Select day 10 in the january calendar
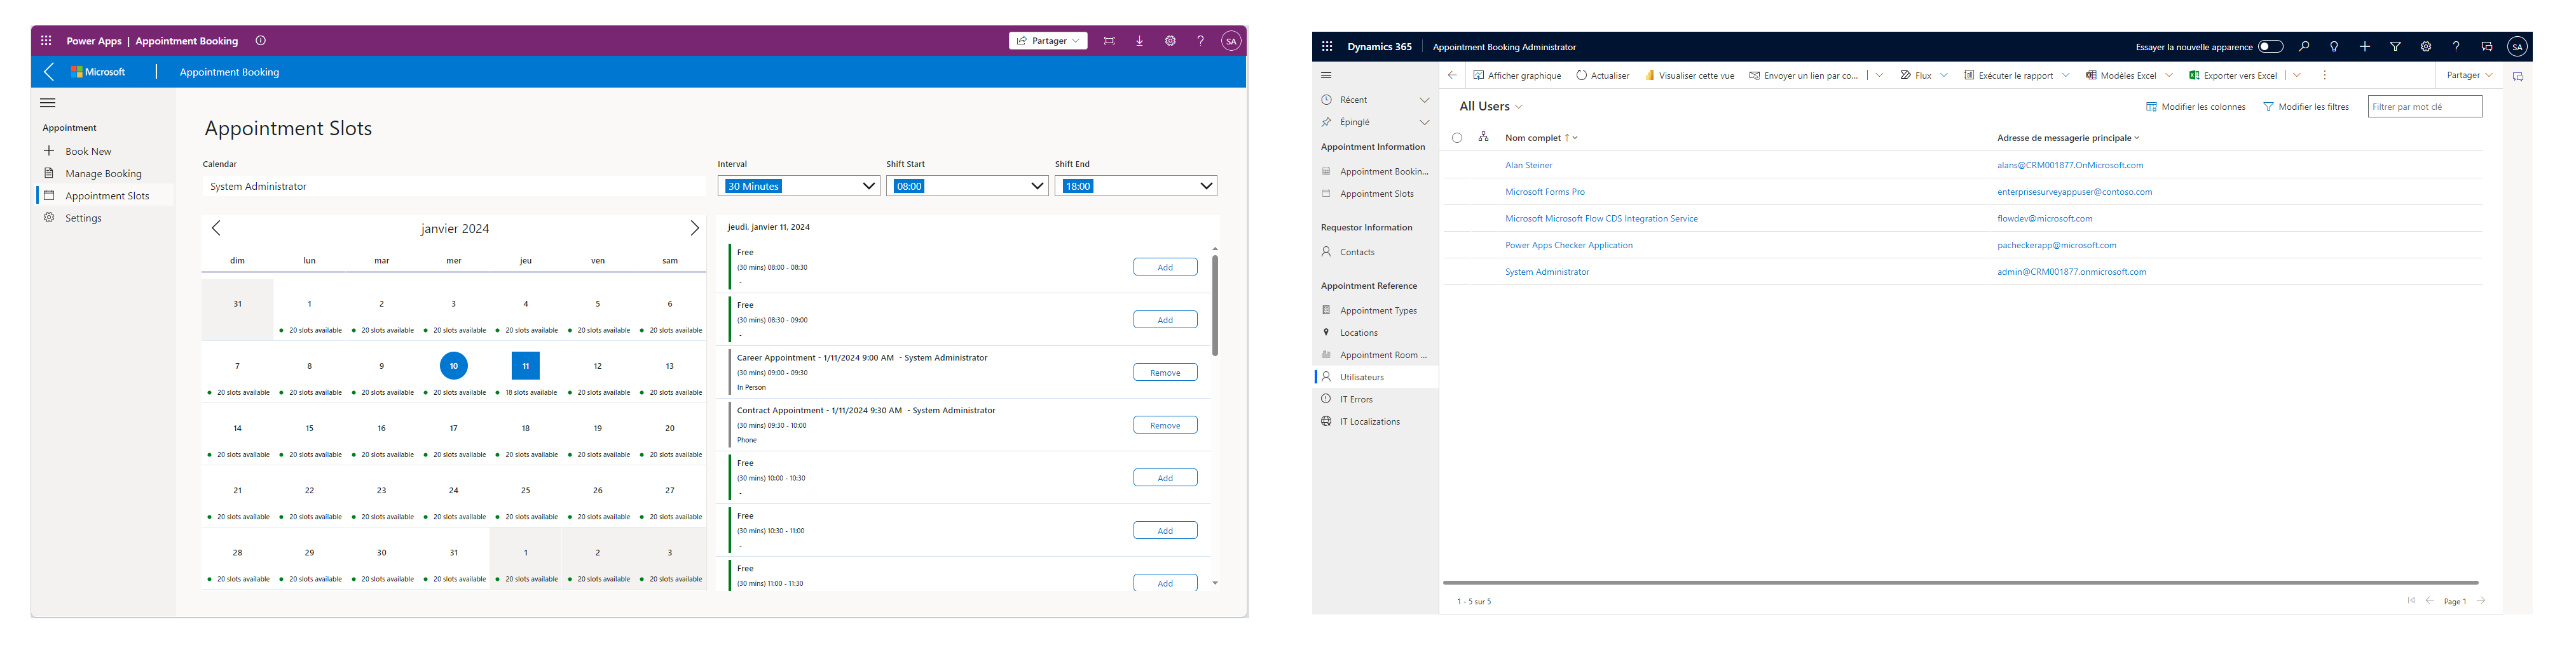This screenshot has height=650, width=2576. pos(454,366)
